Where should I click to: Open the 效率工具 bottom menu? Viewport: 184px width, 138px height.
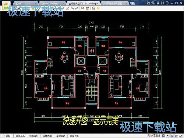coord(20,136)
